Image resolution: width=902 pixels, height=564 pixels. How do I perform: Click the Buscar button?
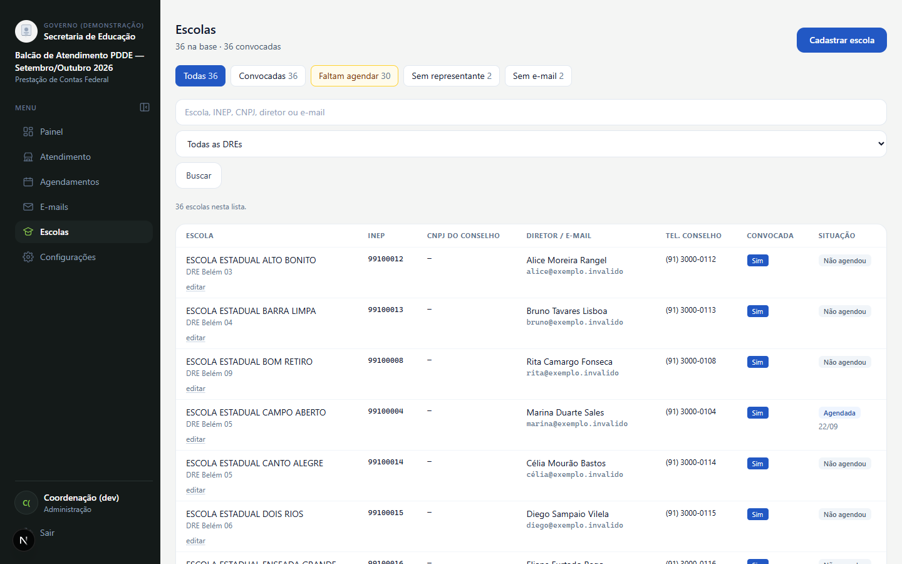(199, 175)
